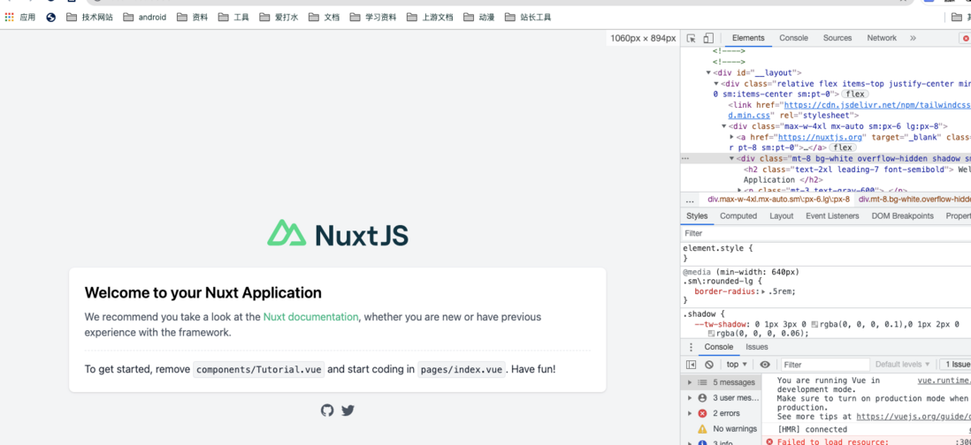Show more DevTools tabs via double chevron
Screen dimensions: 971x445
(913, 38)
